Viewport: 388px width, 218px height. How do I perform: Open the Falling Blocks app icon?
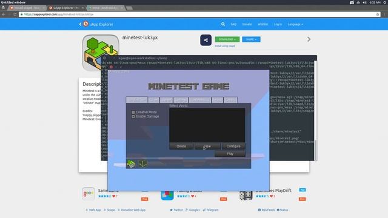point(167,195)
